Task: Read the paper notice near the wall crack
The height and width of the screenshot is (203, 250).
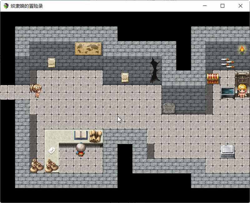Action: coord(125,78)
